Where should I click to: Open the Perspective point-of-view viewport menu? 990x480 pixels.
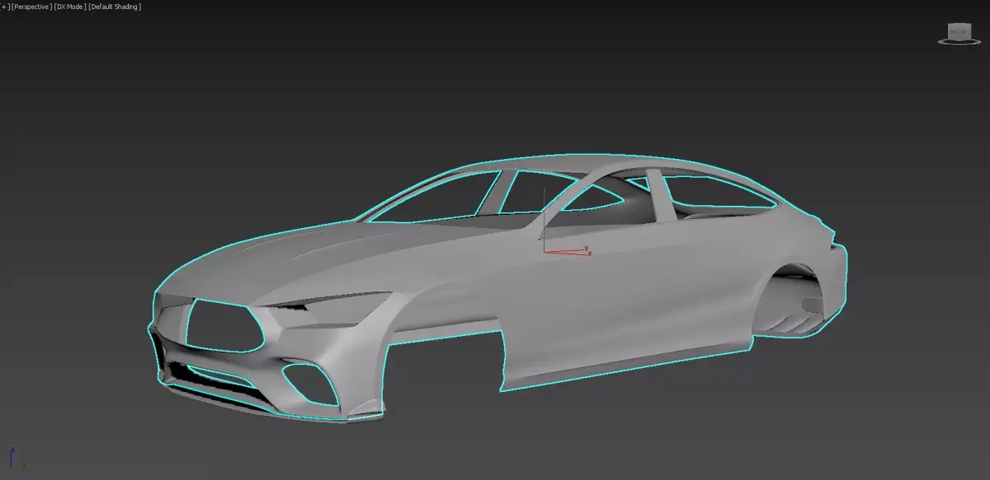(x=31, y=7)
